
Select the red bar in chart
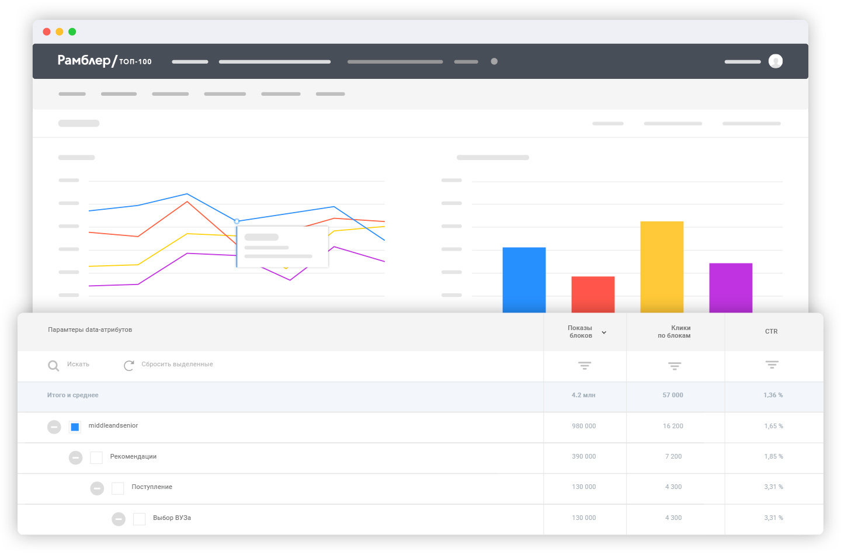pos(593,294)
